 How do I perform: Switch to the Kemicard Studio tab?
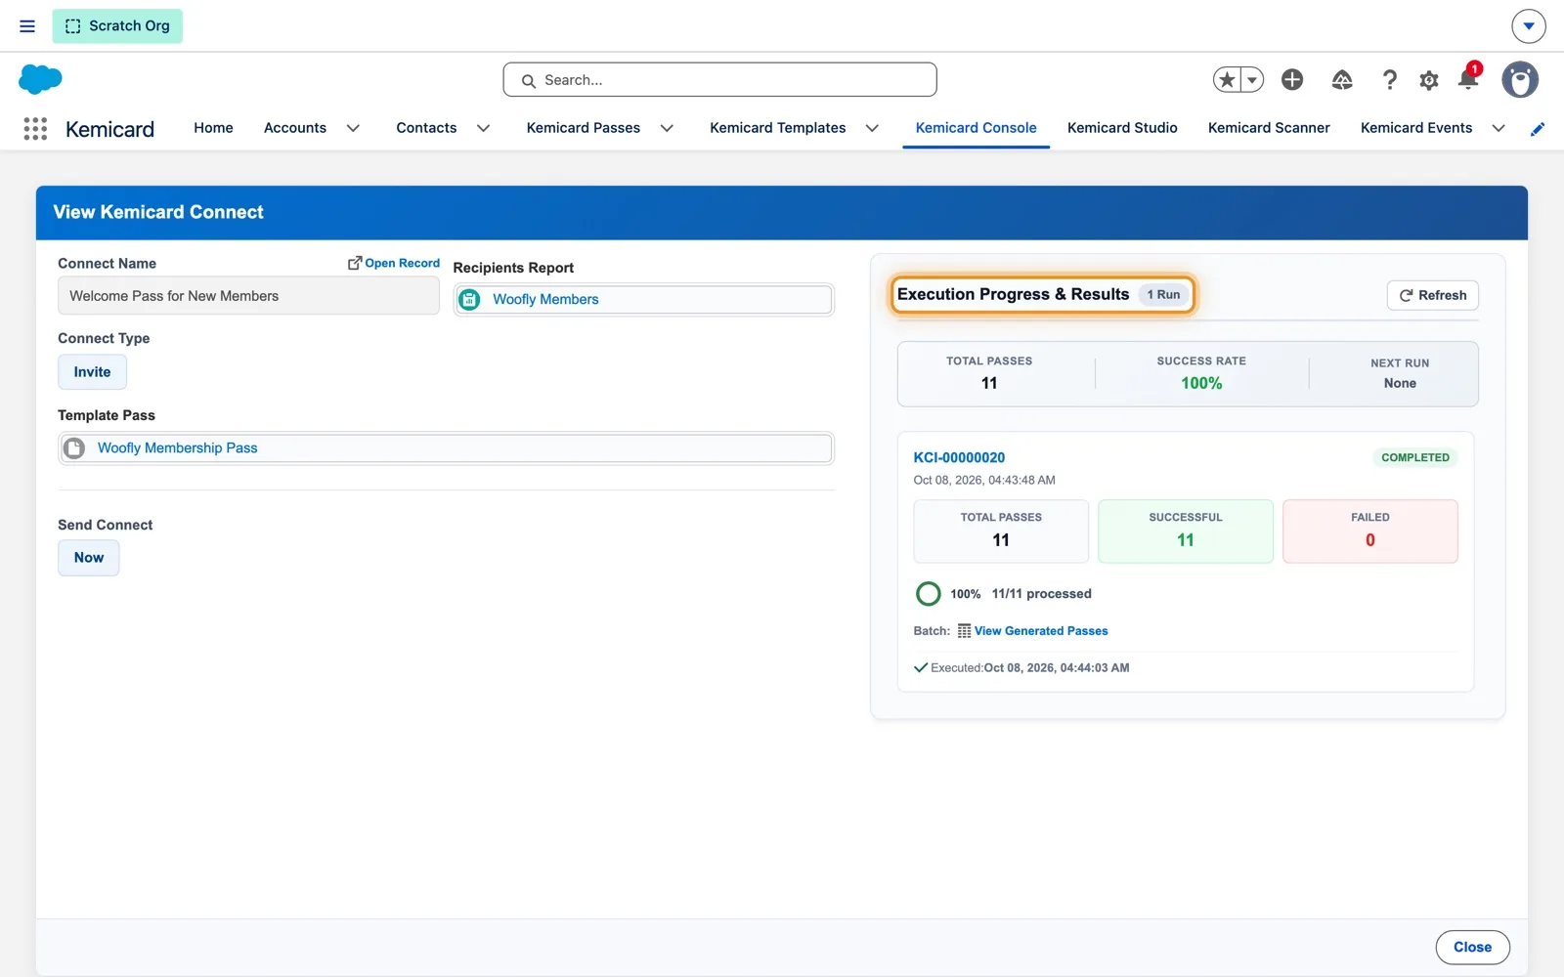[1122, 128]
